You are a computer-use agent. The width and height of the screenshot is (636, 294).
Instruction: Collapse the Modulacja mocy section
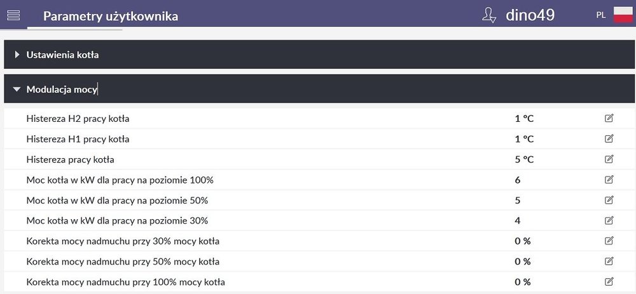point(61,90)
